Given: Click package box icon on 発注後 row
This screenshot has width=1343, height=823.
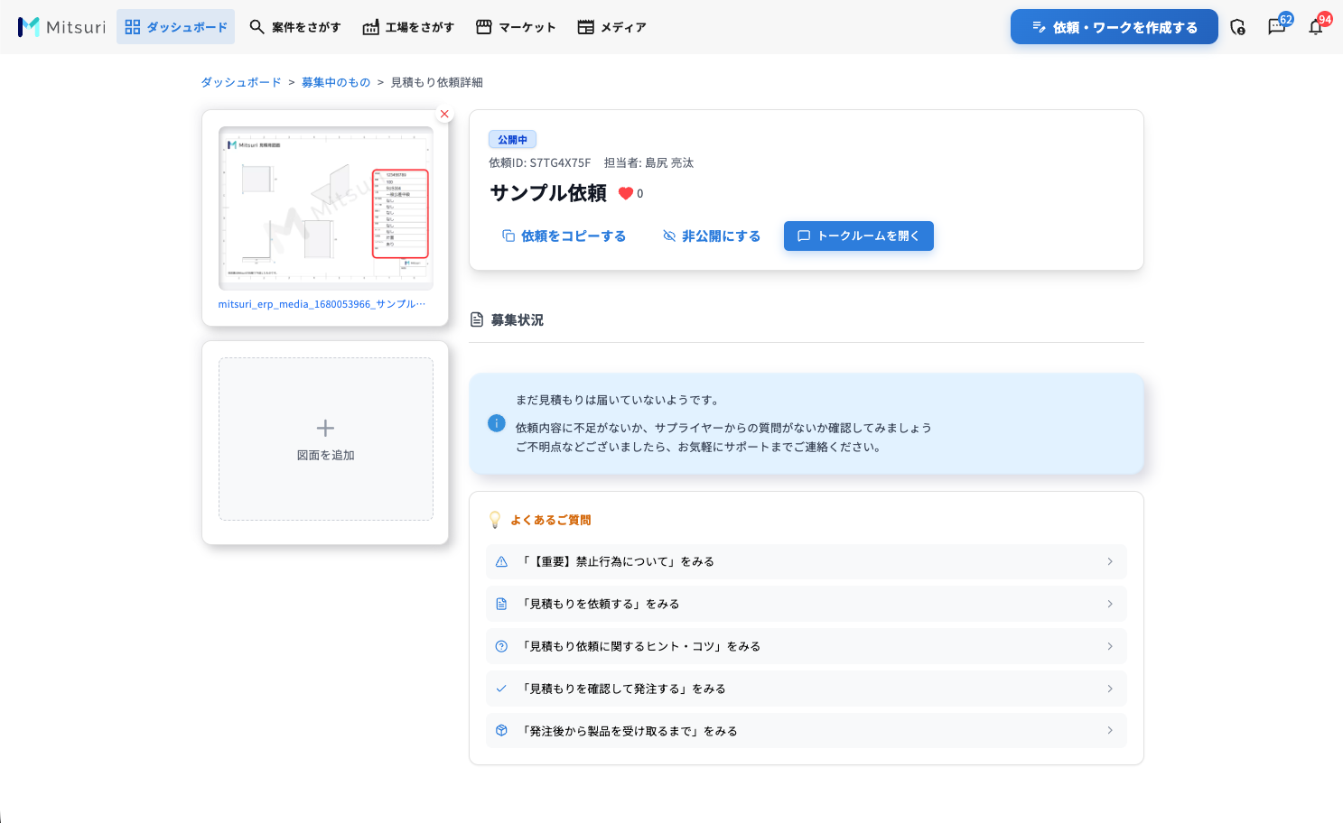Looking at the screenshot, I should point(501,731).
